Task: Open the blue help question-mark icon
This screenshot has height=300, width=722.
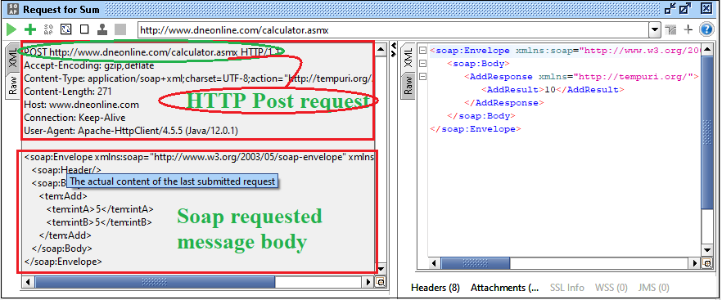Action: [x=706, y=30]
